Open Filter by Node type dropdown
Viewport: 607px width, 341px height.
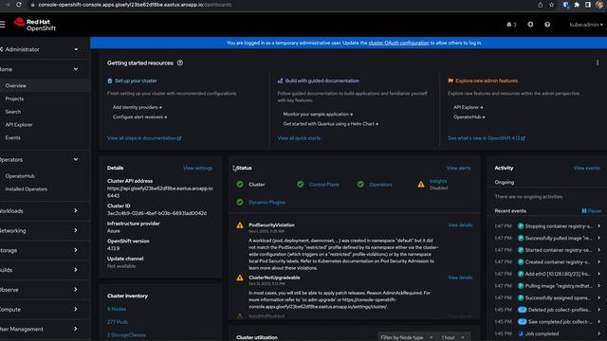(407, 337)
